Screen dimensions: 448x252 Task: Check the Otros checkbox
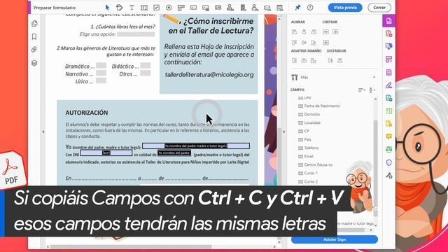[146, 73]
